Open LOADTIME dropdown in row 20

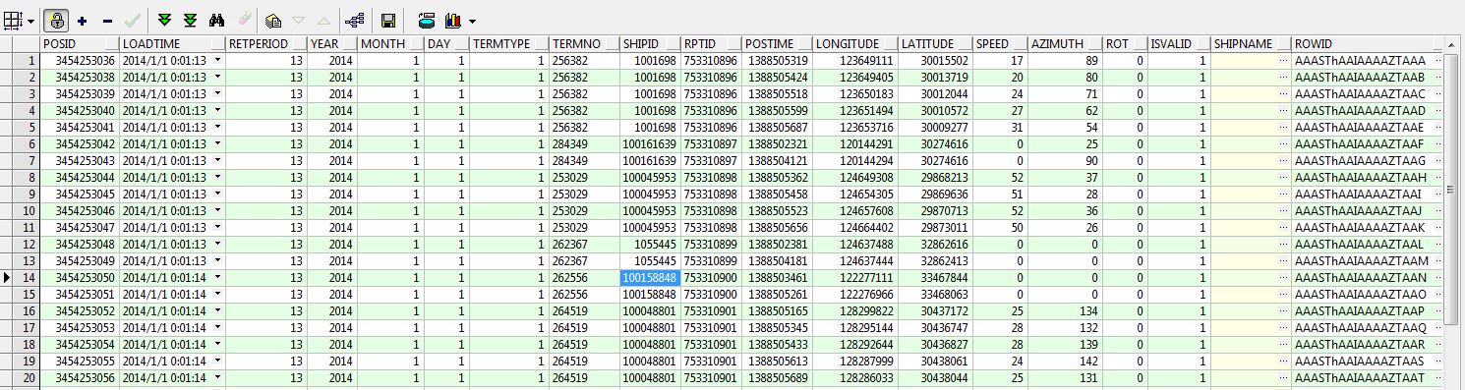(217, 378)
